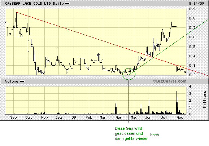
Task: Click the black legend dash beside Daily
Action: coord(67,4)
